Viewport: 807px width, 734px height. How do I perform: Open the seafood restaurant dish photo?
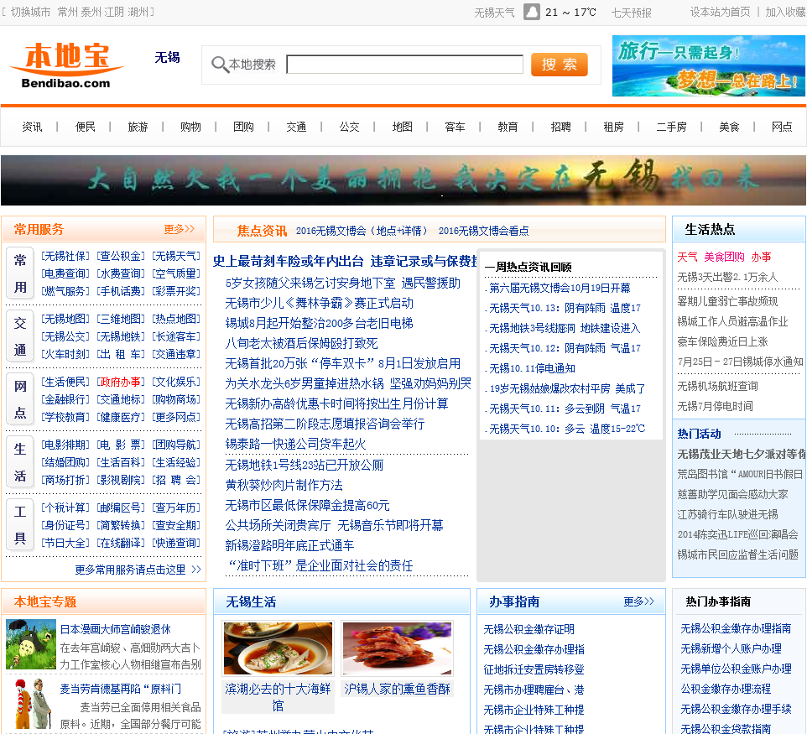[x=278, y=648]
